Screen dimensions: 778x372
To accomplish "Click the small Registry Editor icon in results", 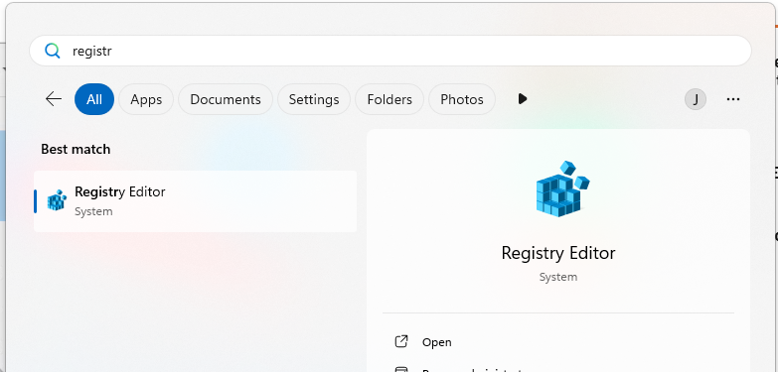I will tap(57, 200).
